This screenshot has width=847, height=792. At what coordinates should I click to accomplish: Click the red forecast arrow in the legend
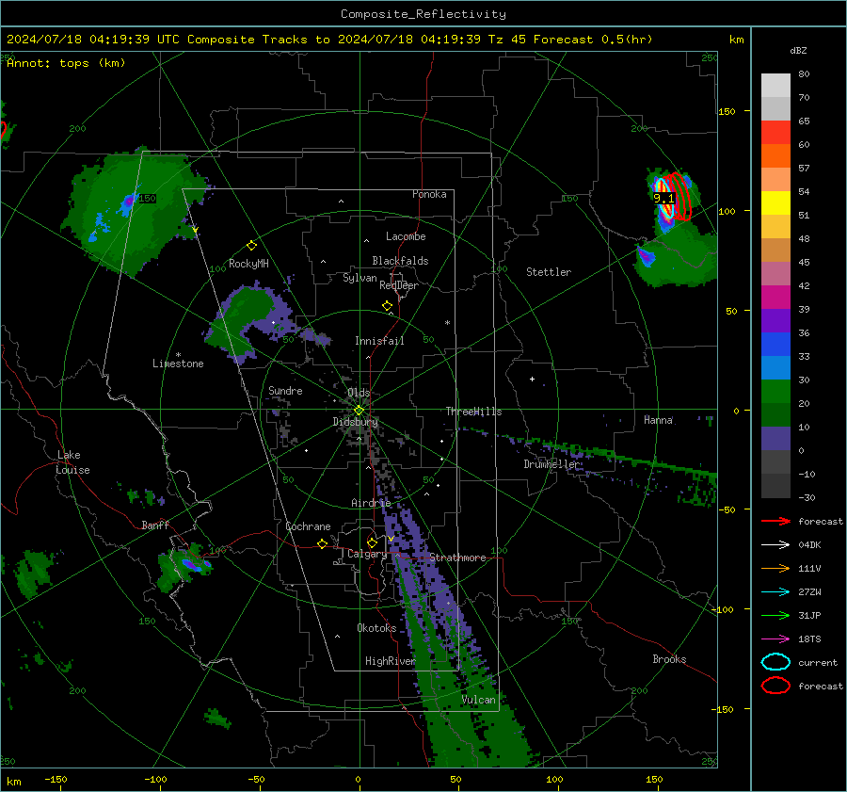click(775, 521)
